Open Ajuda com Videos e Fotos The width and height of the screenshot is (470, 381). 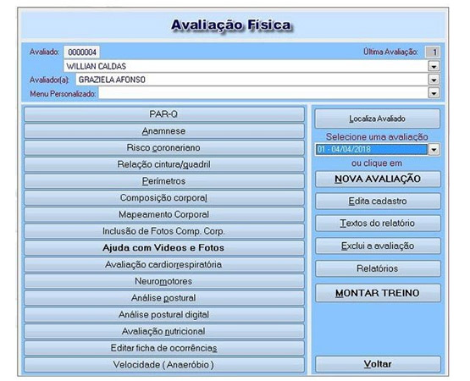coord(164,248)
